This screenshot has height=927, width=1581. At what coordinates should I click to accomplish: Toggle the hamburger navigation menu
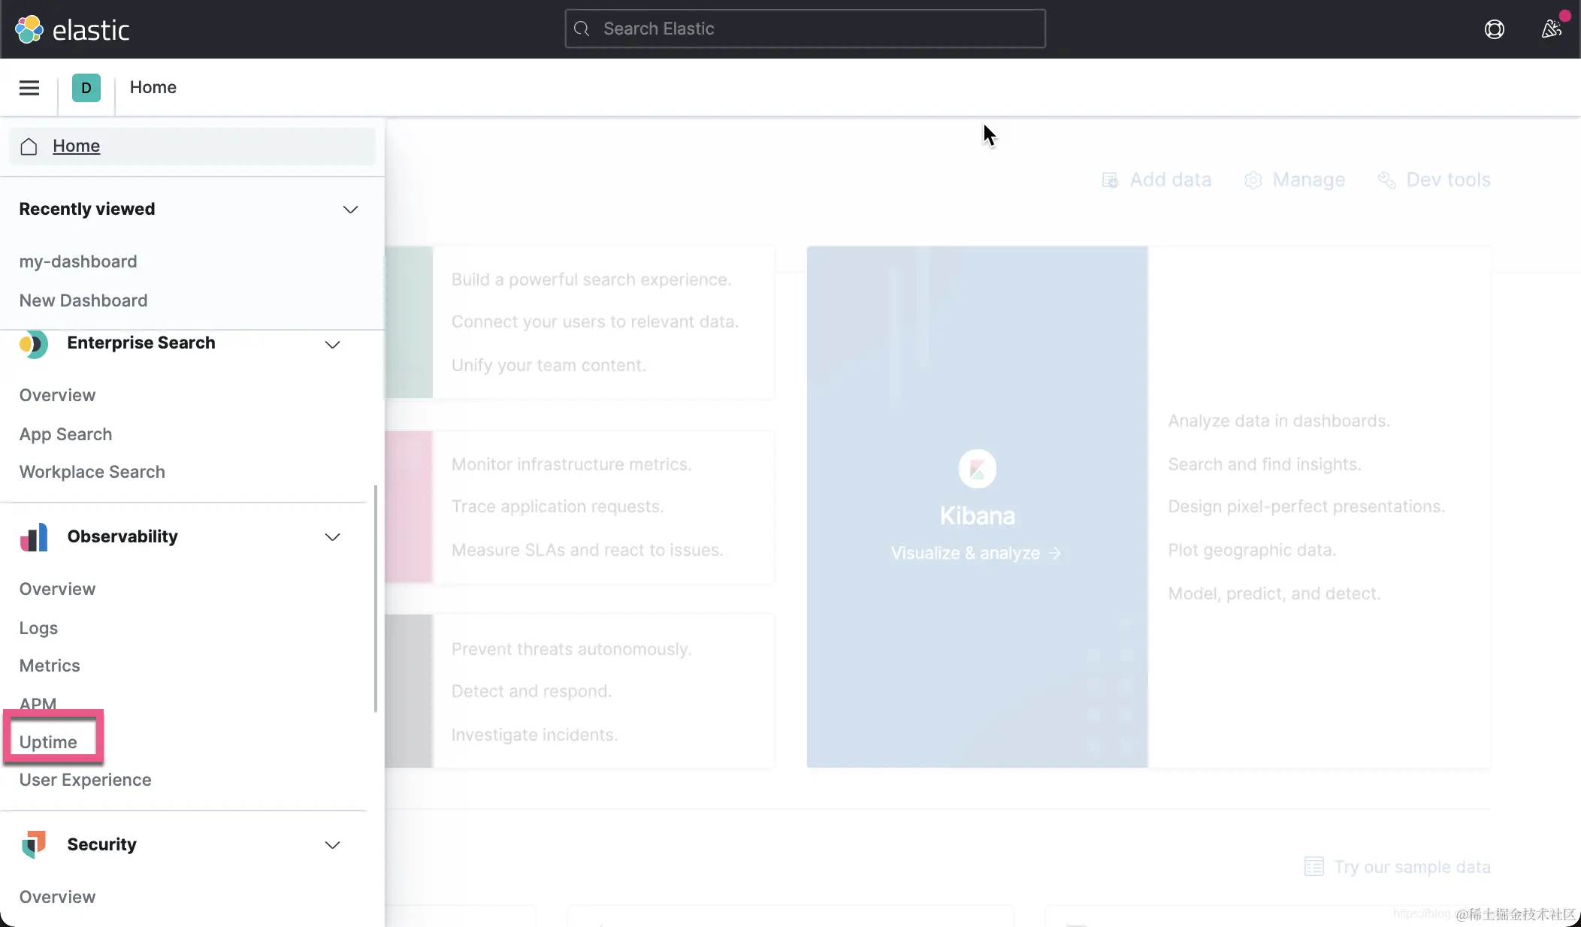(29, 88)
